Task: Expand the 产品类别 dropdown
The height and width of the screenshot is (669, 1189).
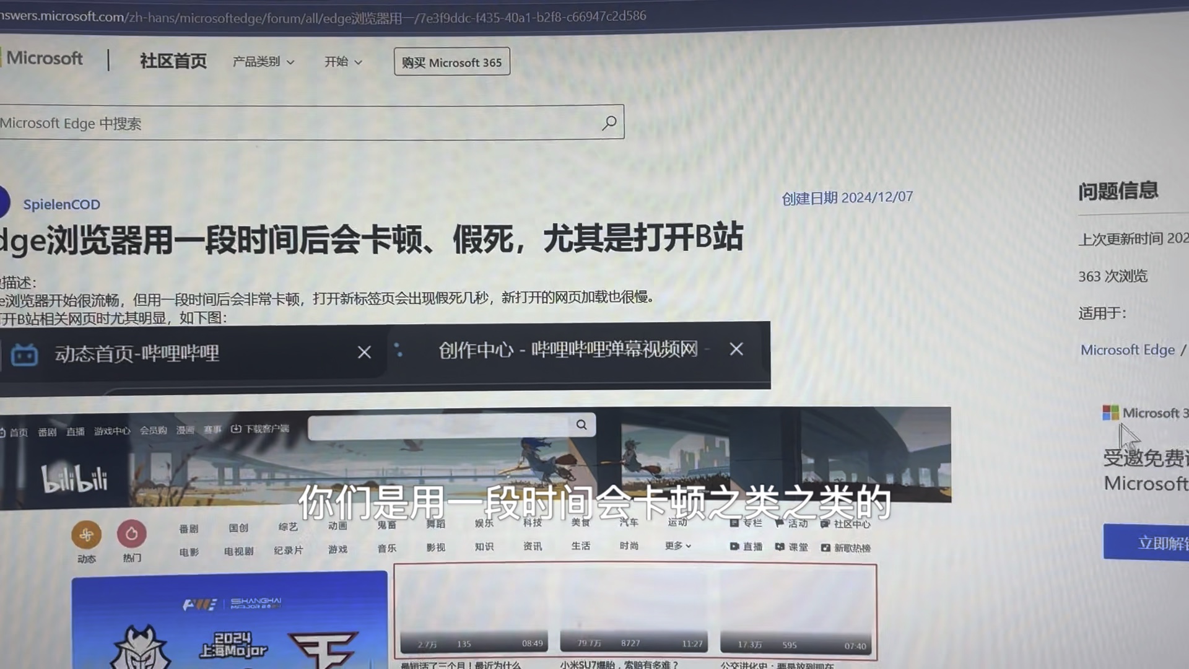Action: pyautogui.click(x=263, y=61)
